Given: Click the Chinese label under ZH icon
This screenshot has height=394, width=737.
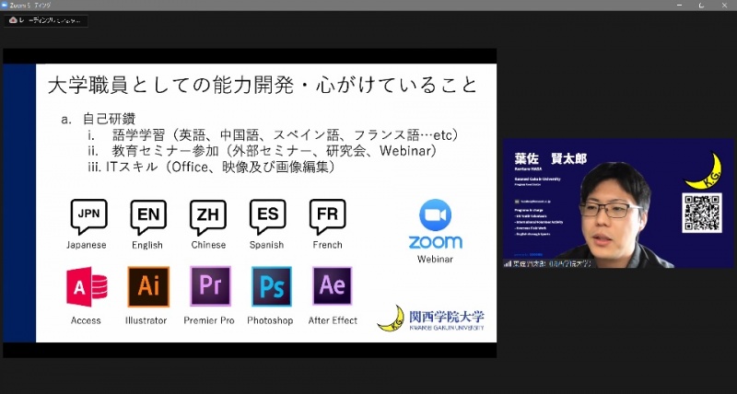Looking at the screenshot, I should (x=208, y=245).
